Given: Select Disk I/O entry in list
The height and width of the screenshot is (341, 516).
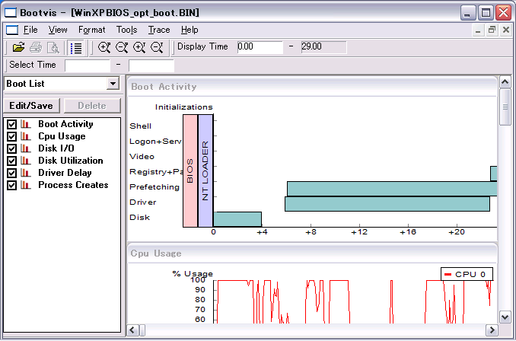Looking at the screenshot, I should click(x=56, y=148).
